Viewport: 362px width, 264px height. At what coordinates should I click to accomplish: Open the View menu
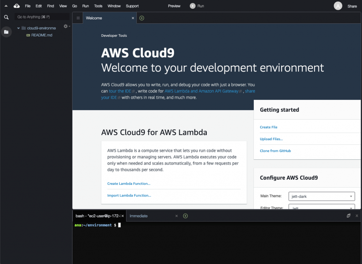(x=63, y=6)
